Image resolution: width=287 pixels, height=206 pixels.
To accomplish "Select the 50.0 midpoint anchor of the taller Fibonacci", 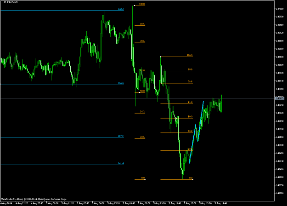I will 140,92.
